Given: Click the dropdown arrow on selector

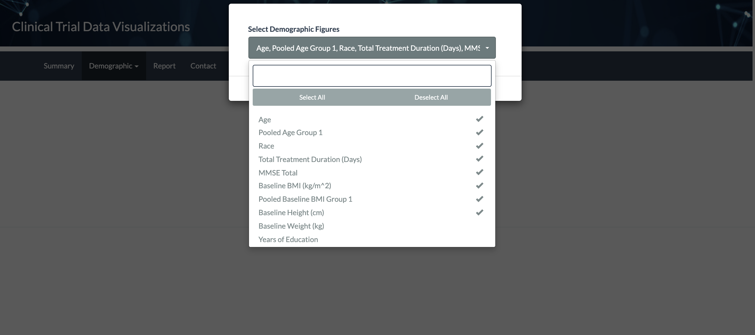Looking at the screenshot, I should point(487,48).
